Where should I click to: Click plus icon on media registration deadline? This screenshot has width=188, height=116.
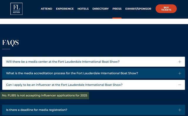[179, 110]
